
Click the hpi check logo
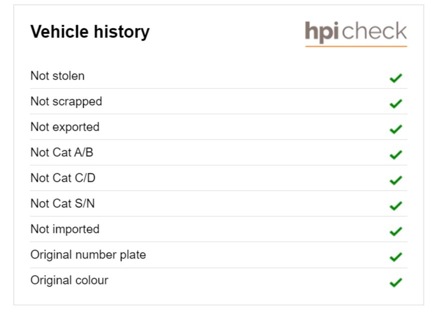tap(356, 34)
